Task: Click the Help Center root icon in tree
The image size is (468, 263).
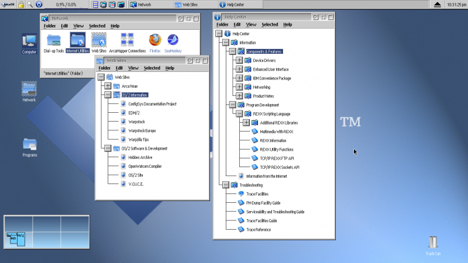Action: [x=228, y=33]
